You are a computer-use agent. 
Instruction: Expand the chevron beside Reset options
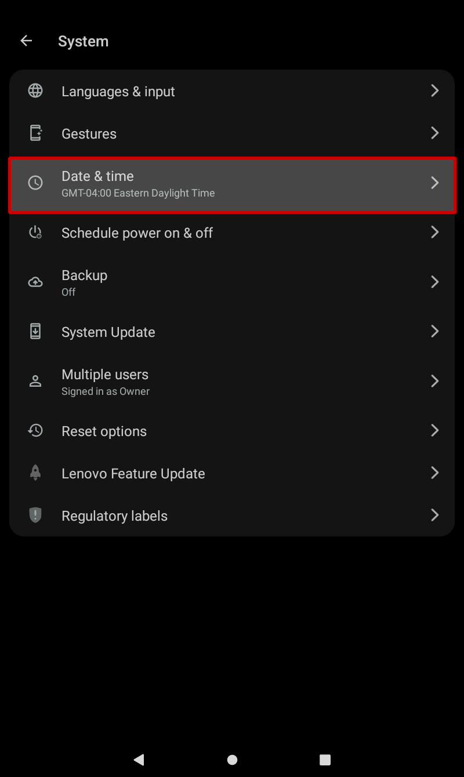click(x=434, y=430)
